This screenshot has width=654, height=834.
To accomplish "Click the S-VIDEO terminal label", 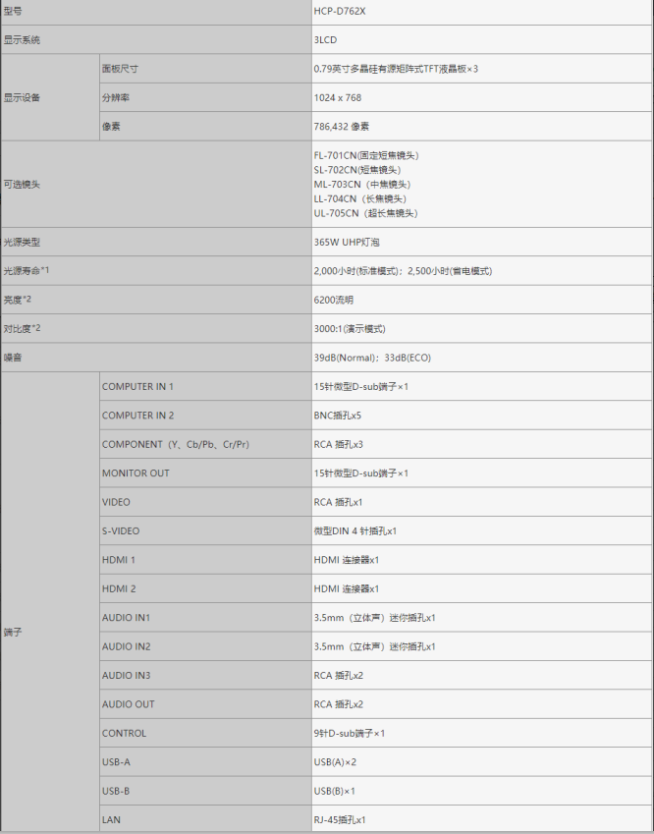I will (121, 531).
